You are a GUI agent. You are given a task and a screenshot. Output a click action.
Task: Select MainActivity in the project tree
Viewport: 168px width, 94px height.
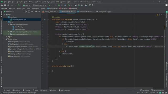[x=19, y=27]
